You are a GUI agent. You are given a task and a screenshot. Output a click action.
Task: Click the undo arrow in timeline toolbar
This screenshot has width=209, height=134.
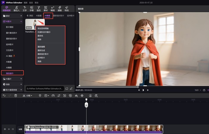point(4,96)
